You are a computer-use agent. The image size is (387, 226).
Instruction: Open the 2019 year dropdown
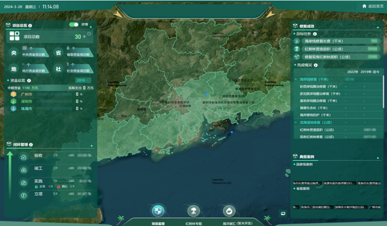(83, 80)
